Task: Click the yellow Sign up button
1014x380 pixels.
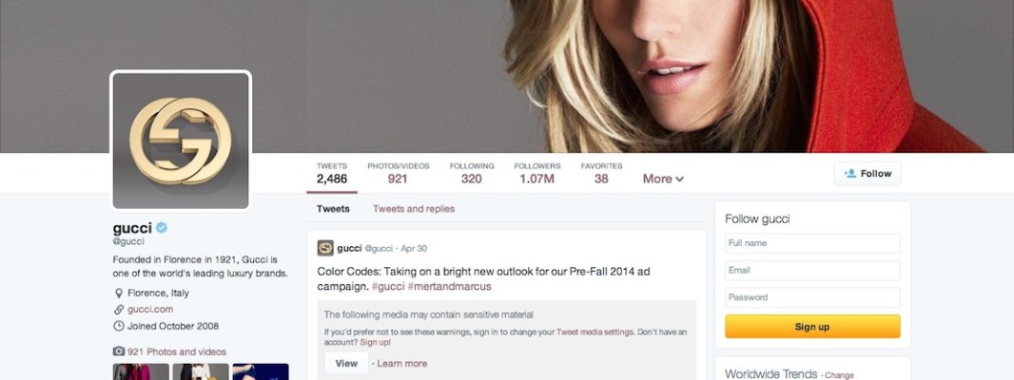Action: (x=812, y=327)
